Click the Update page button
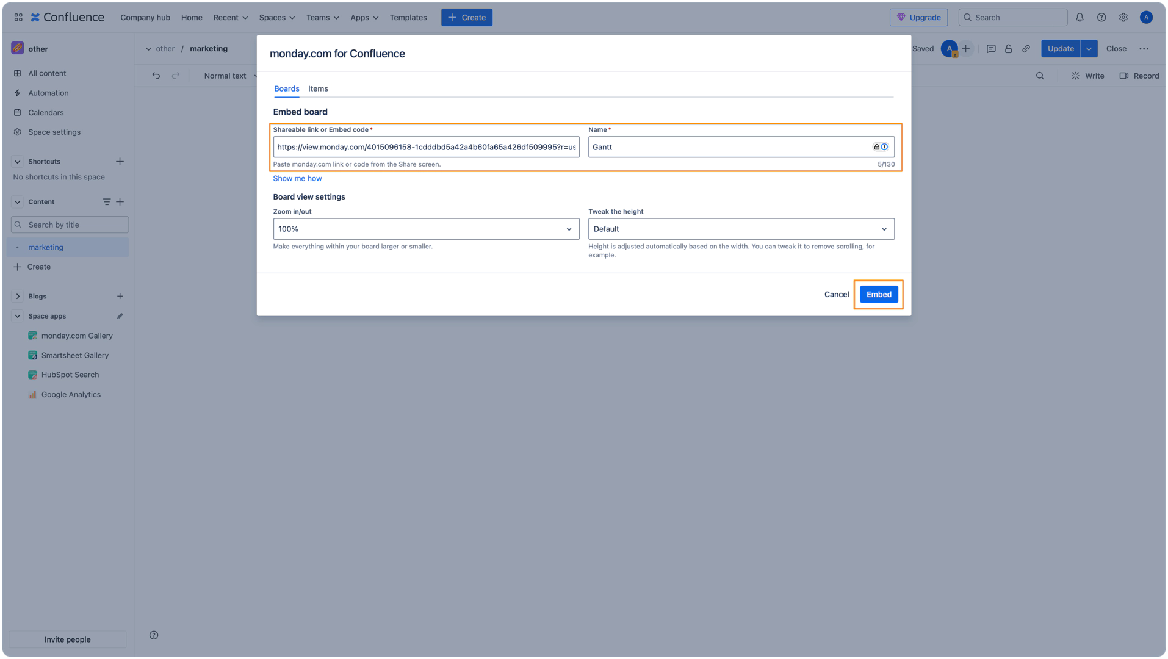The width and height of the screenshot is (1168, 659). pos(1061,49)
